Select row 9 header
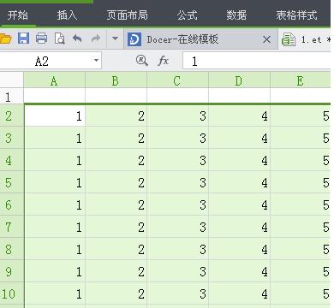Viewport: 334px width, 308px height. [11, 271]
